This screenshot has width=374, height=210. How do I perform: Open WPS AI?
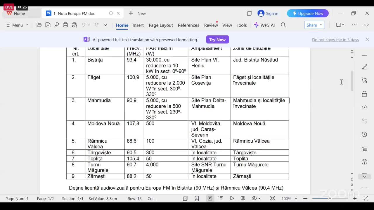(x=264, y=25)
